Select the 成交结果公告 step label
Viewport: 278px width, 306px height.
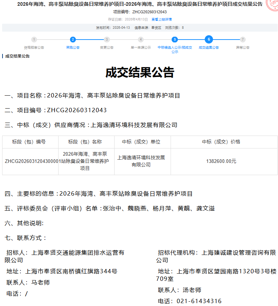[209, 47]
